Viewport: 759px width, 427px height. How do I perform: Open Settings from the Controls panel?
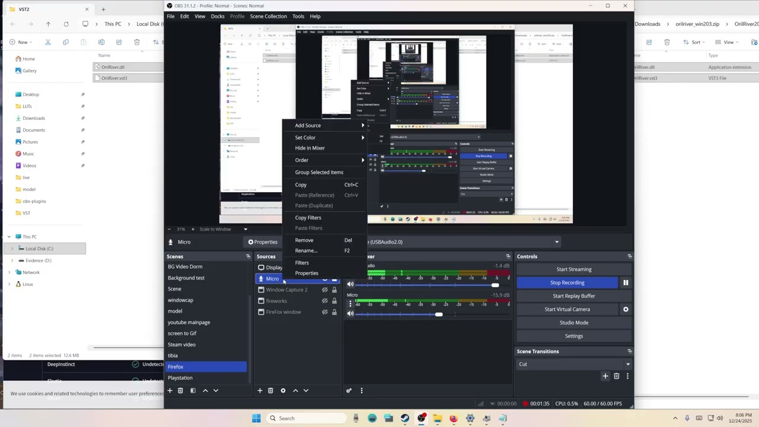(x=573, y=336)
